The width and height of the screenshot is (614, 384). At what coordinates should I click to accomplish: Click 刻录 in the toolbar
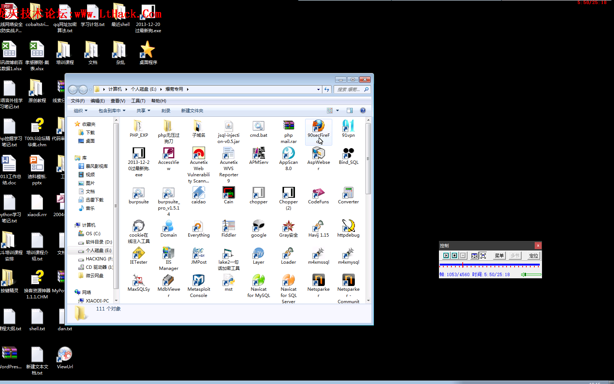click(x=166, y=110)
